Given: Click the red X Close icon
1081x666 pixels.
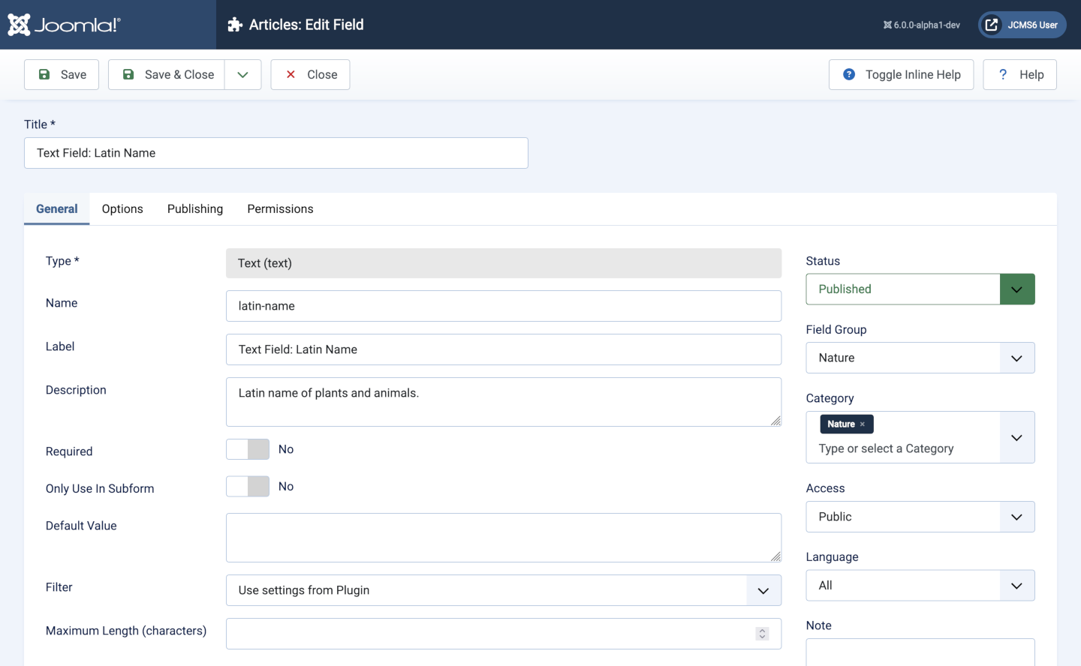Looking at the screenshot, I should tap(291, 74).
